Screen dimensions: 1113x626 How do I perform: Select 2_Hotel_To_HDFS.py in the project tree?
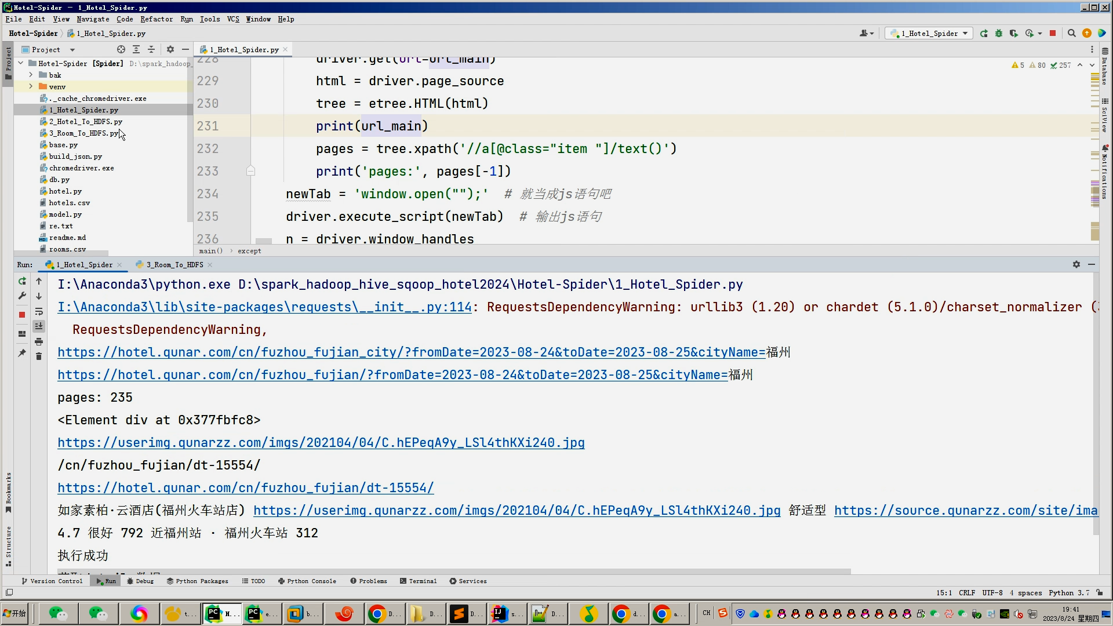[85, 122]
